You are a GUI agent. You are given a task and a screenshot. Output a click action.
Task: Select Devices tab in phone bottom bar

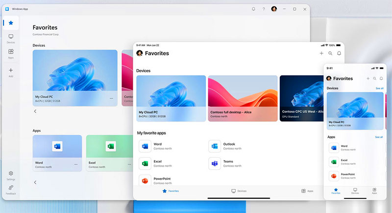[355, 191]
